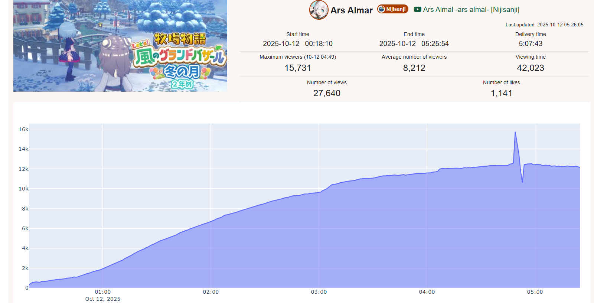The image size is (594, 303).
Task: Click the 02:00 label on the time axis
Action: tap(211, 292)
